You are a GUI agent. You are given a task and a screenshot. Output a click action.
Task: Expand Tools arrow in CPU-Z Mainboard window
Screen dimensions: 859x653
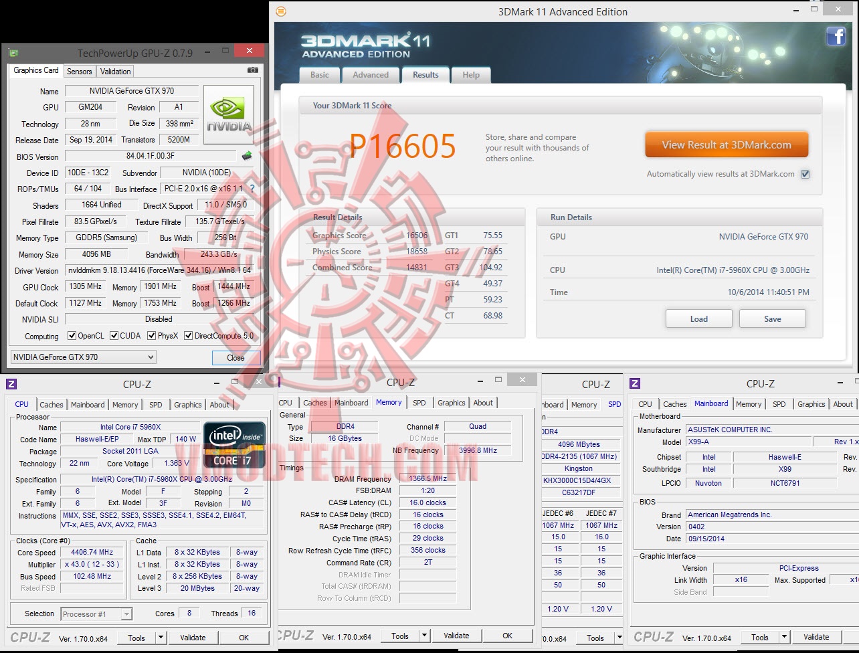coord(784,638)
